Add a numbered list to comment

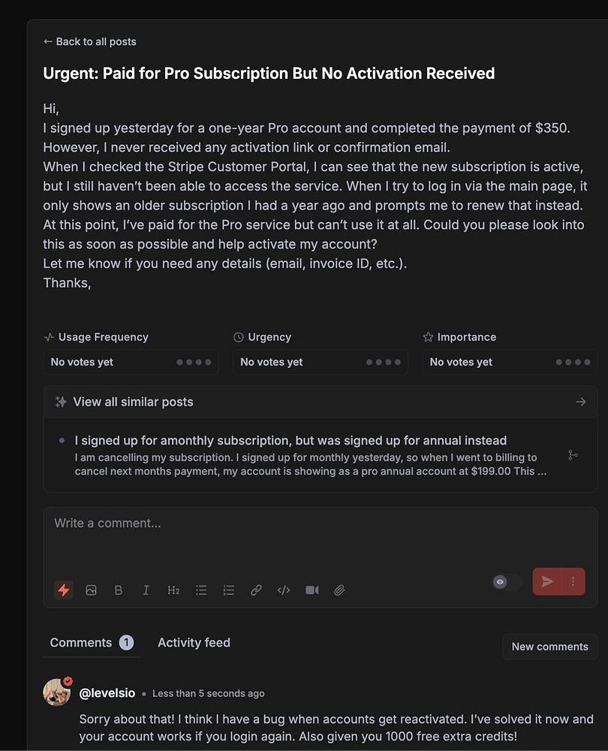point(229,590)
